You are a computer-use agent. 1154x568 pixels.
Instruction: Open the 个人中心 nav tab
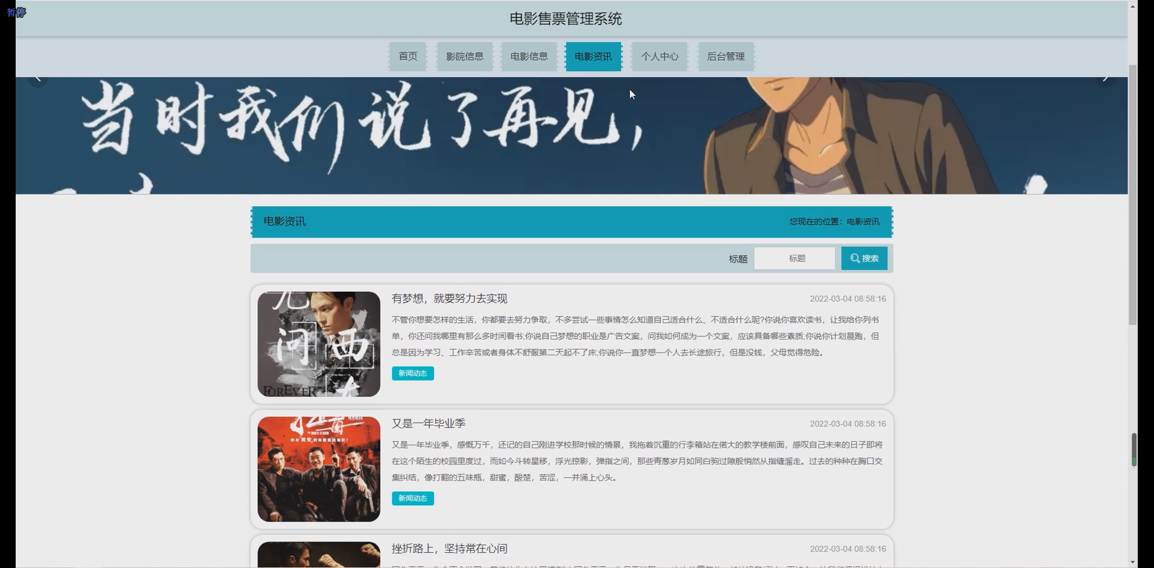tap(660, 57)
